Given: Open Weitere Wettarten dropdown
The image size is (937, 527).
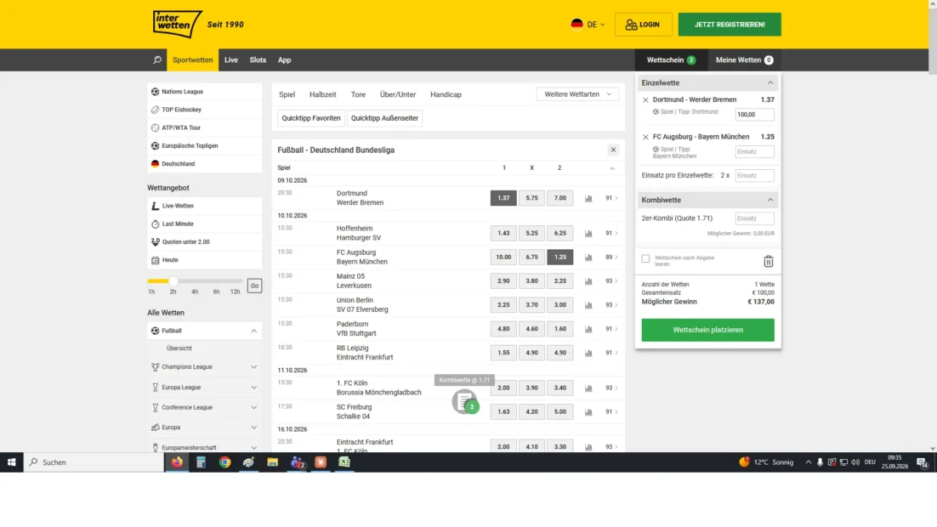Looking at the screenshot, I should point(578,94).
